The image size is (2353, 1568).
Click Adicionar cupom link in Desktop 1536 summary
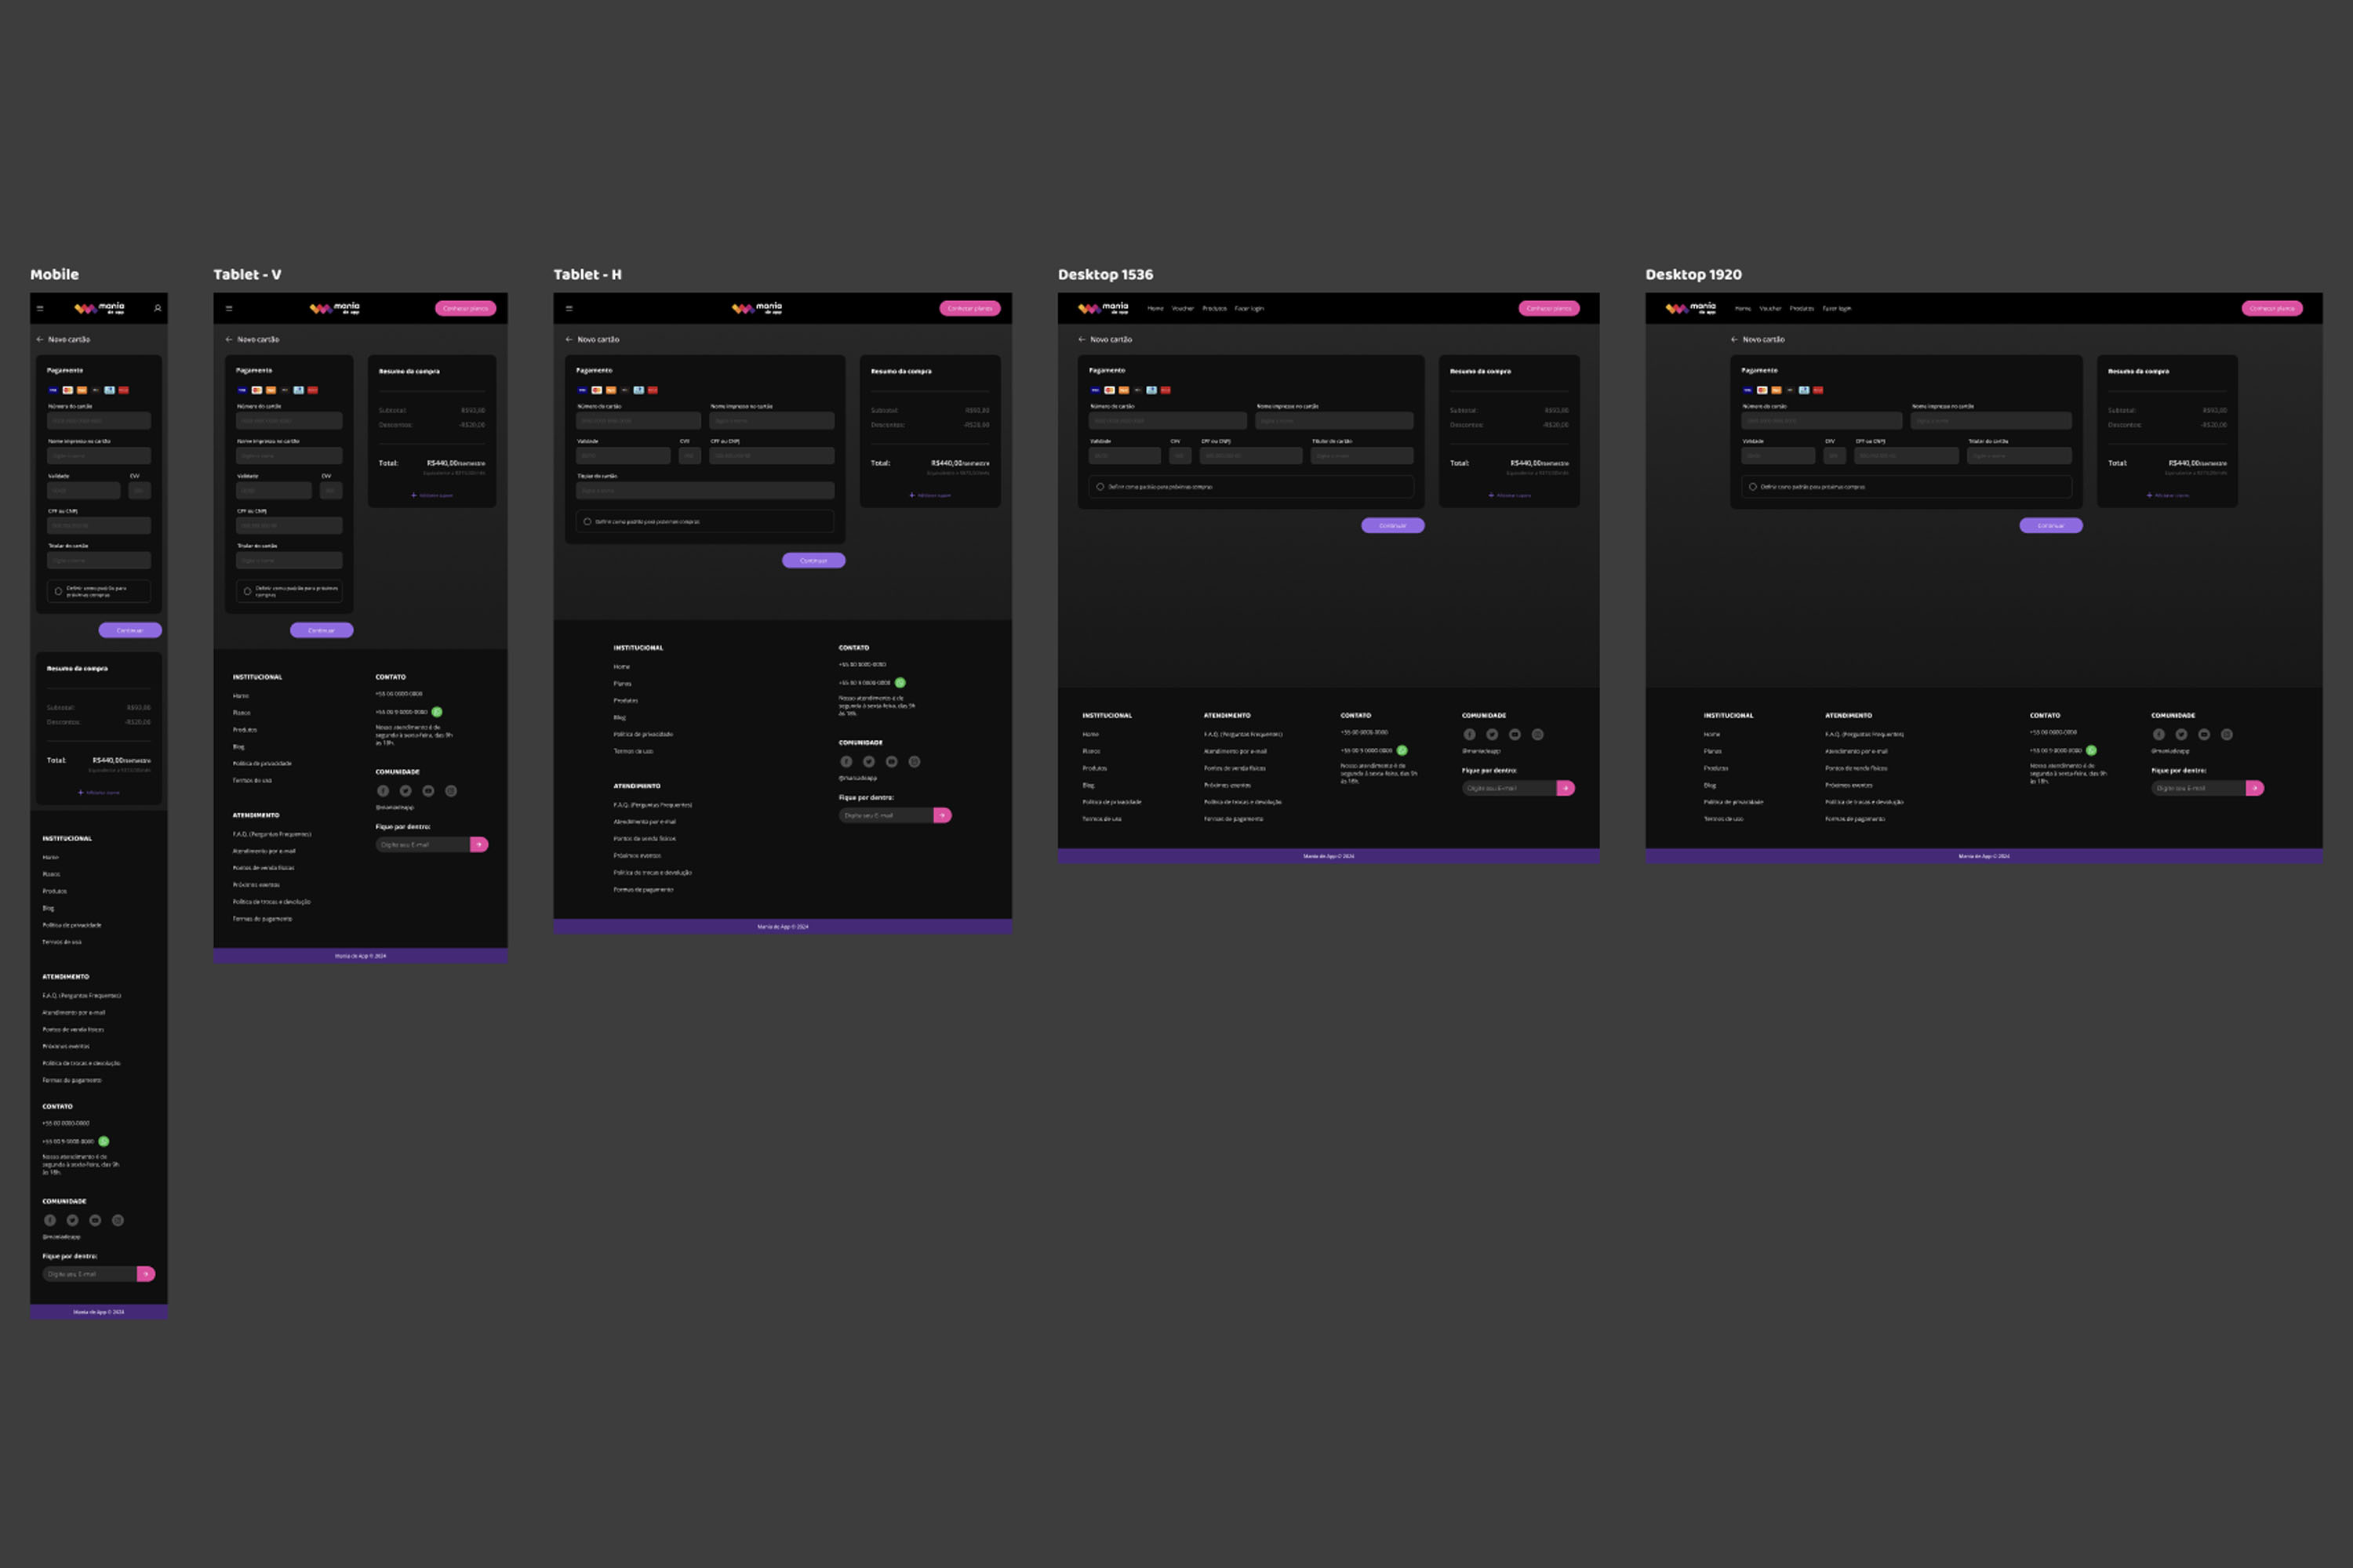tap(1511, 495)
